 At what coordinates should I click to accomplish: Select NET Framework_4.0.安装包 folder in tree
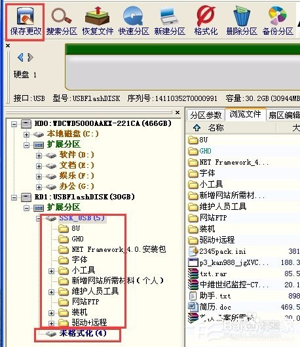tap(119, 250)
